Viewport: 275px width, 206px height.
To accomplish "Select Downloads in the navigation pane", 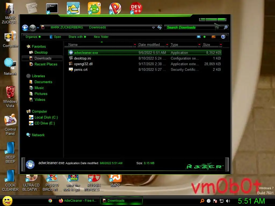I will (42, 58).
